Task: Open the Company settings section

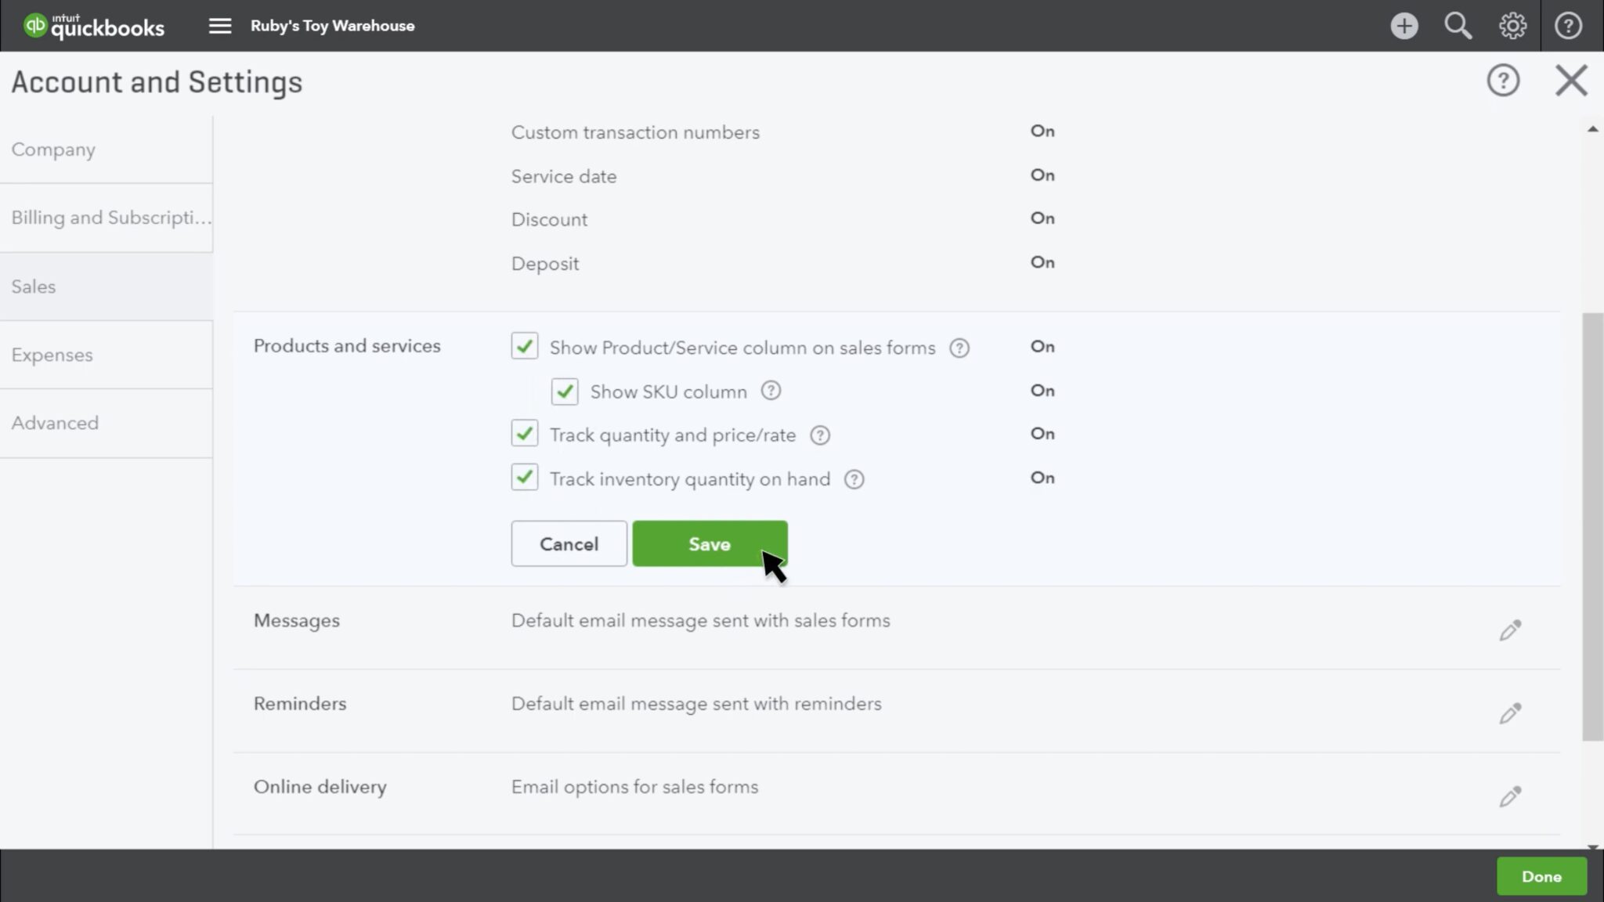Action: pos(53,149)
